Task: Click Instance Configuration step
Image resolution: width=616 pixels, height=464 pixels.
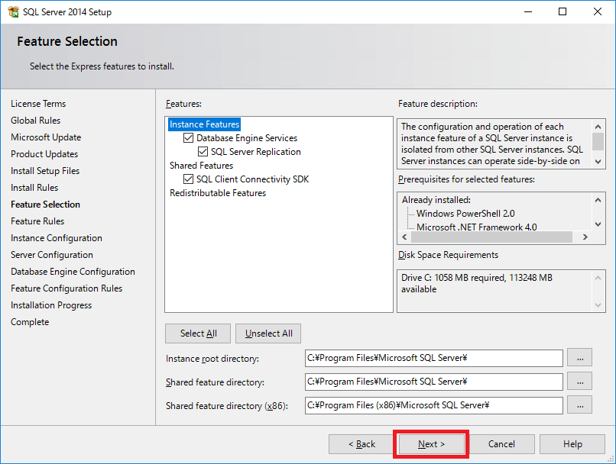Action: pyautogui.click(x=57, y=238)
